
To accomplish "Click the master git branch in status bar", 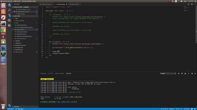I will coord(11,109).
